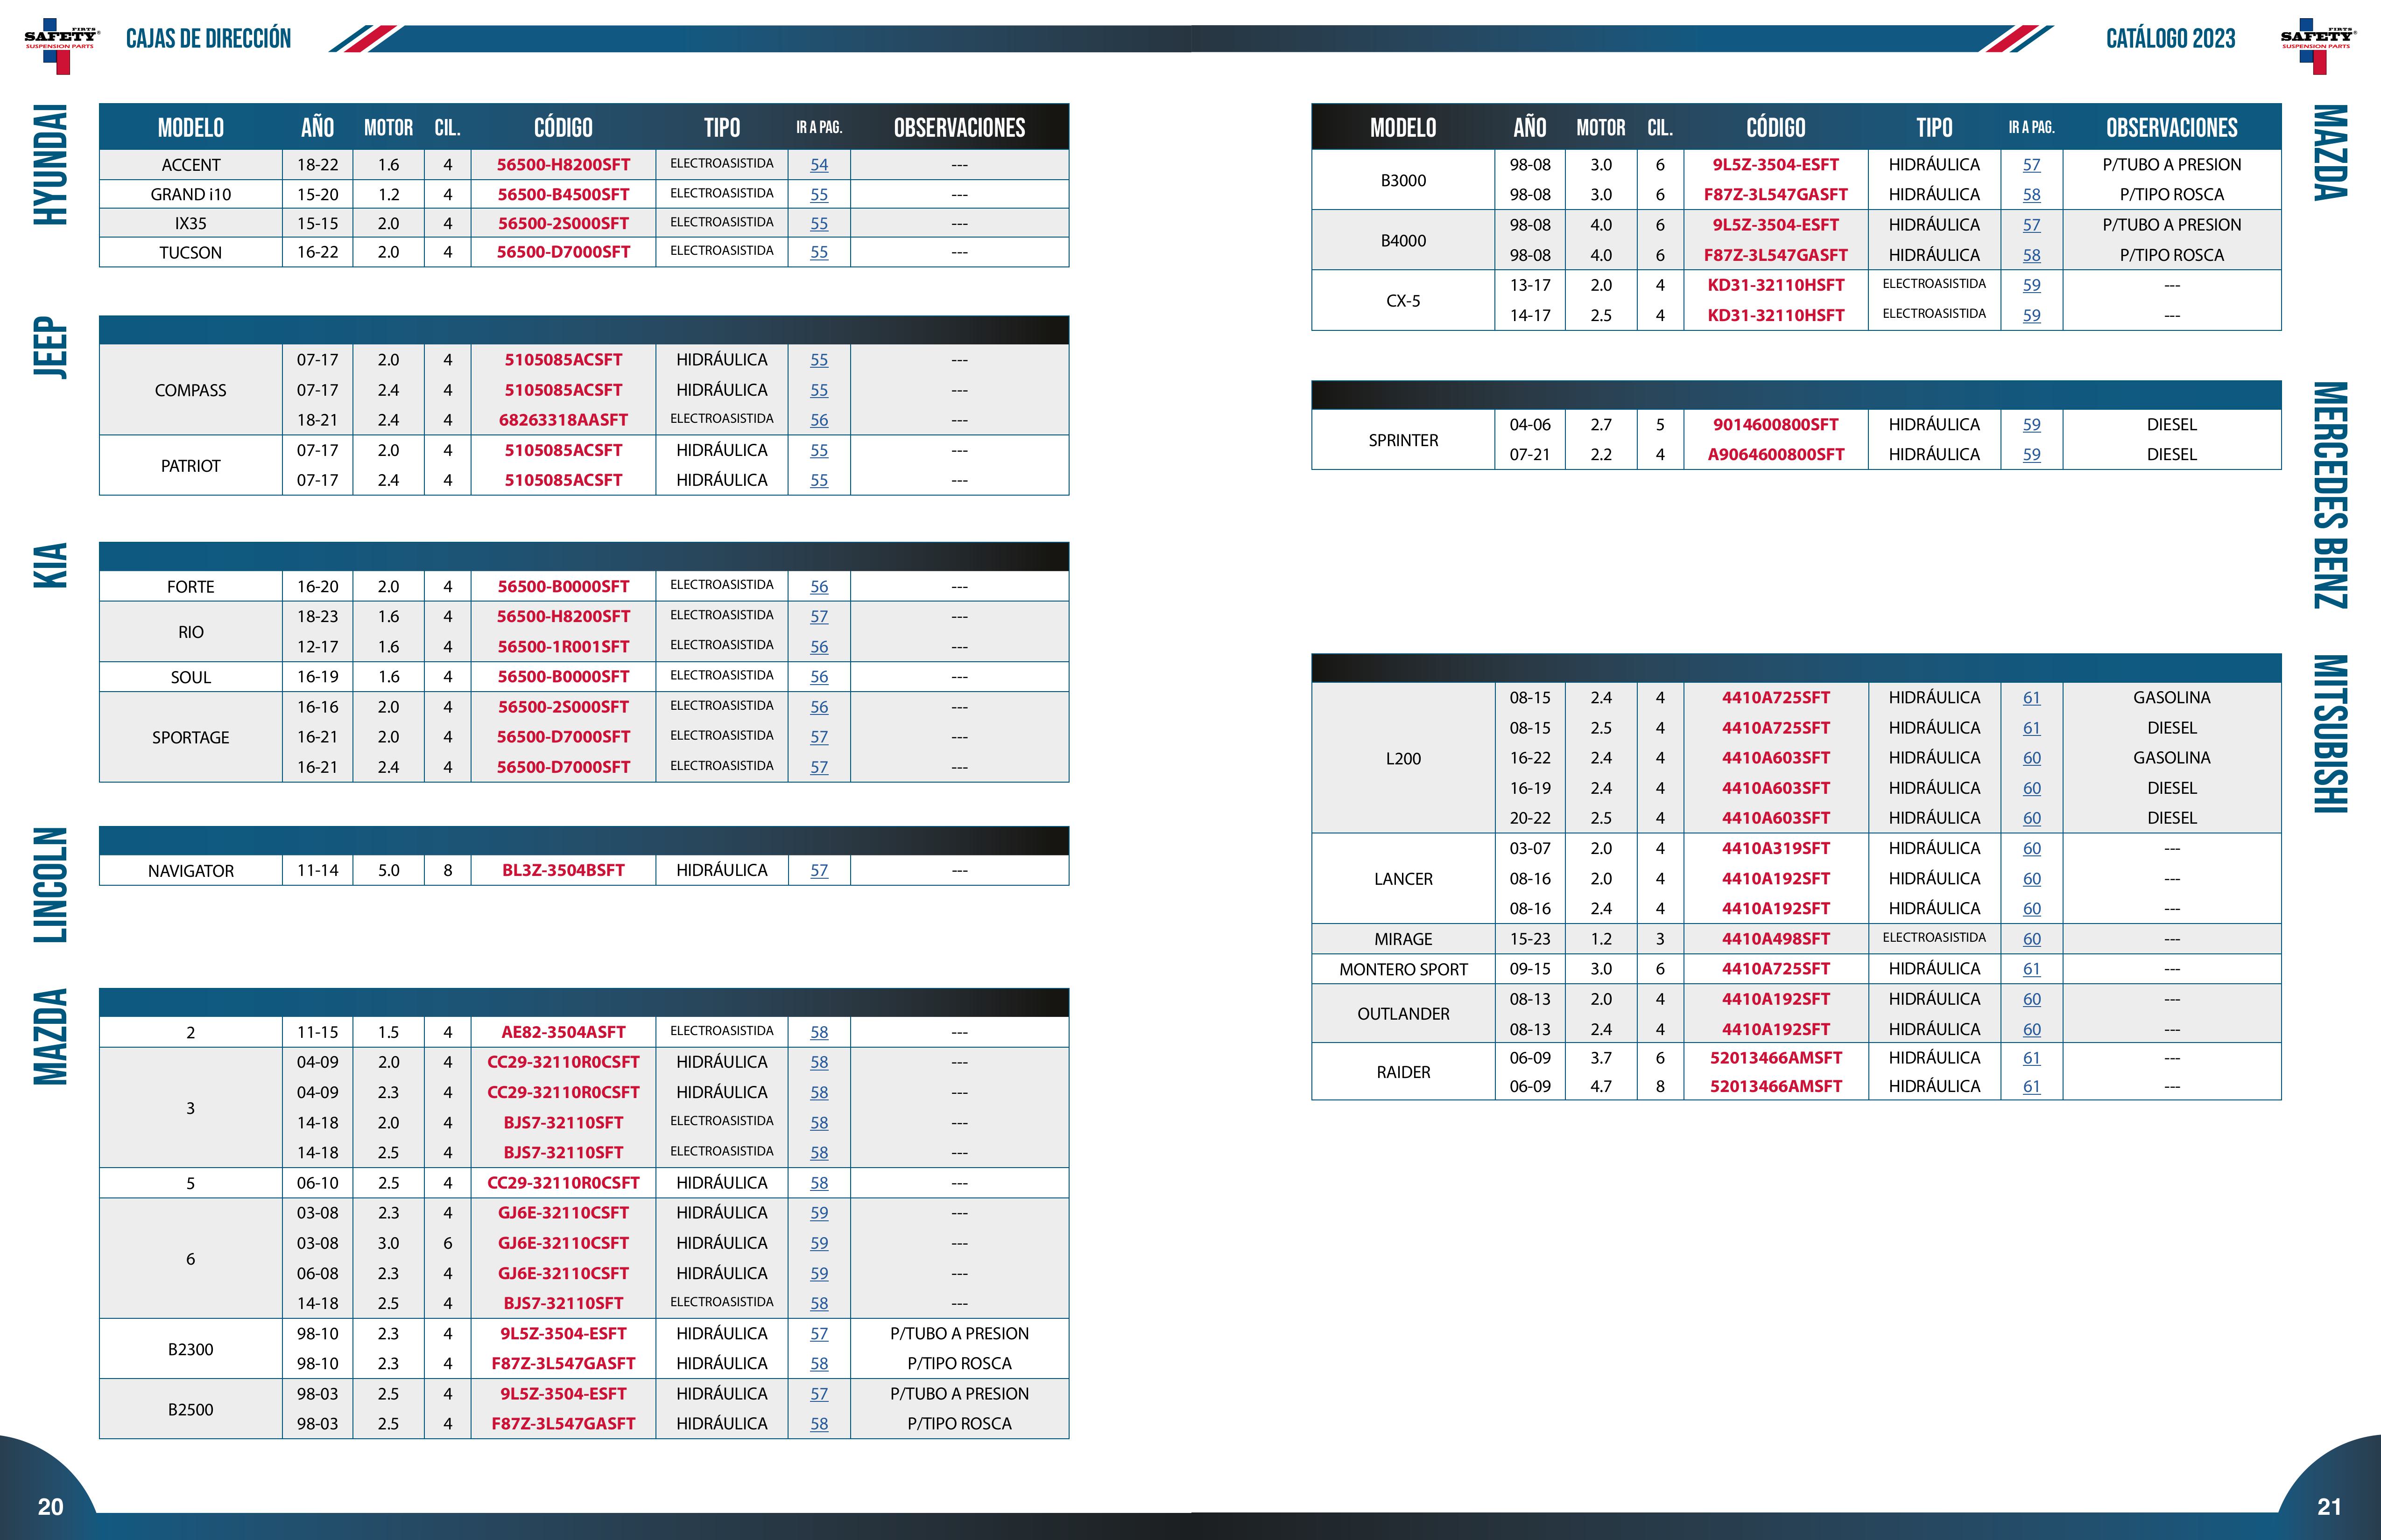
Task: Click page number 20 in footer
Action: 50,1507
